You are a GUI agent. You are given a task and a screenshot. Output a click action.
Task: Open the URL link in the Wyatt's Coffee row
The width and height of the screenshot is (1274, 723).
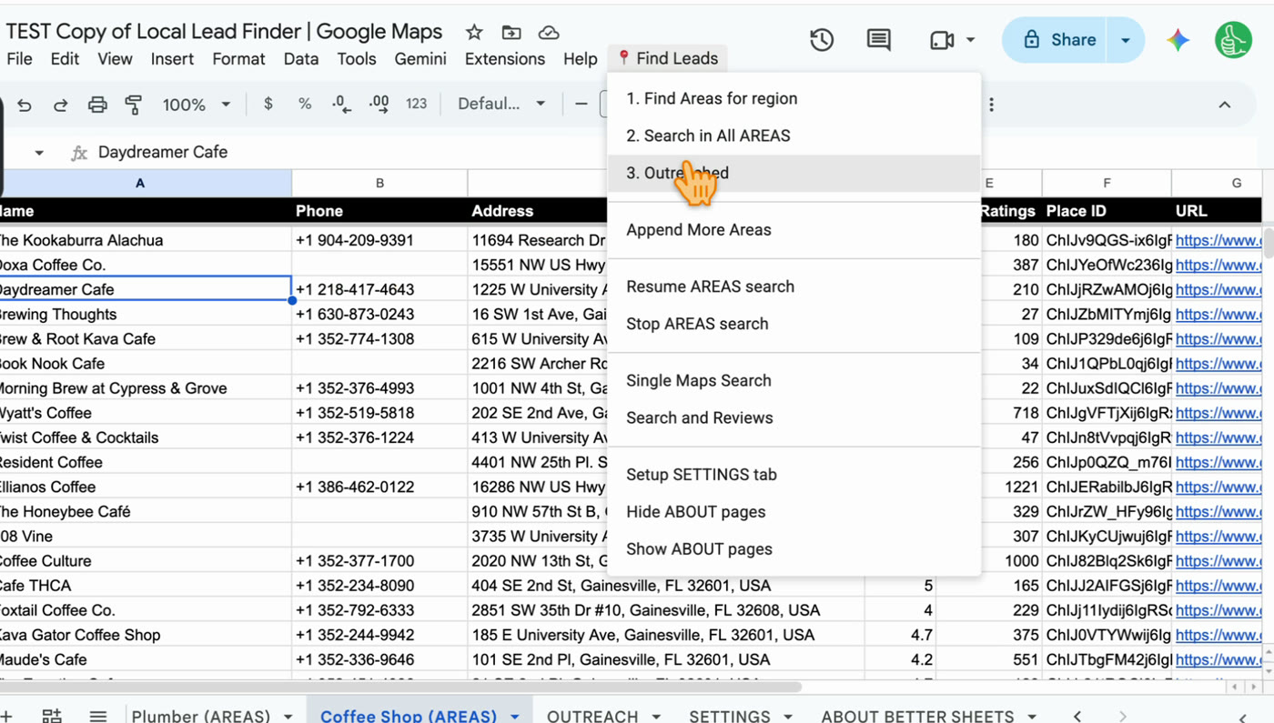click(x=1218, y=413)
